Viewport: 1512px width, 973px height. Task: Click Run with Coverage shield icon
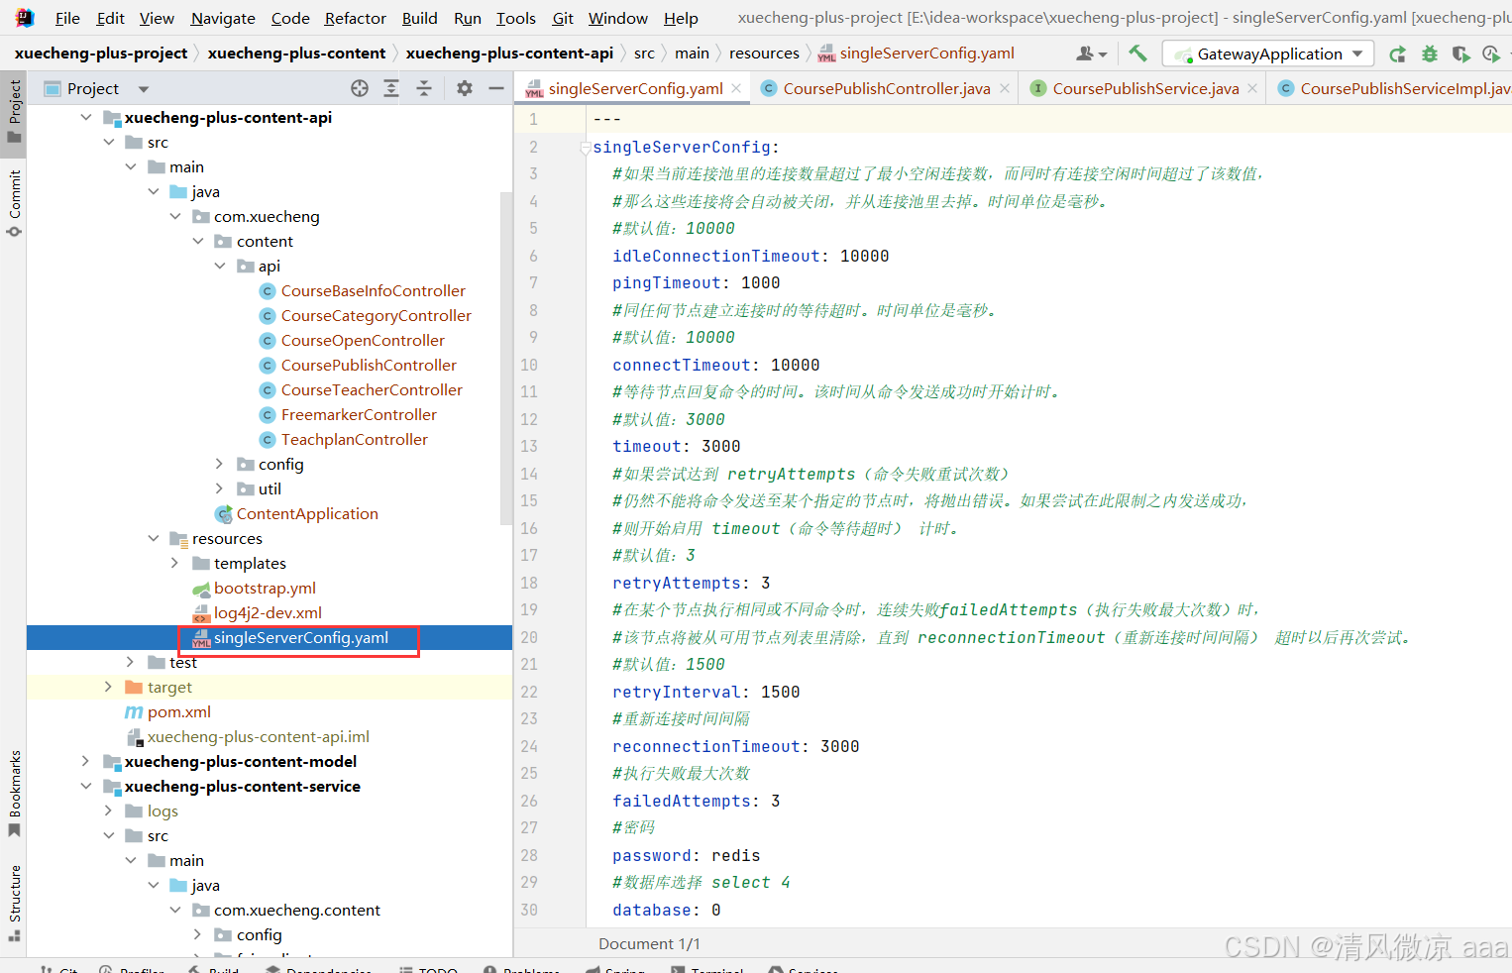coord(1460,54)
